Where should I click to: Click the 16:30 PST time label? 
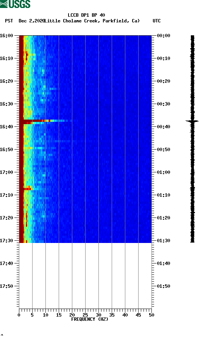pyautogui.click(x=6, y=104)
